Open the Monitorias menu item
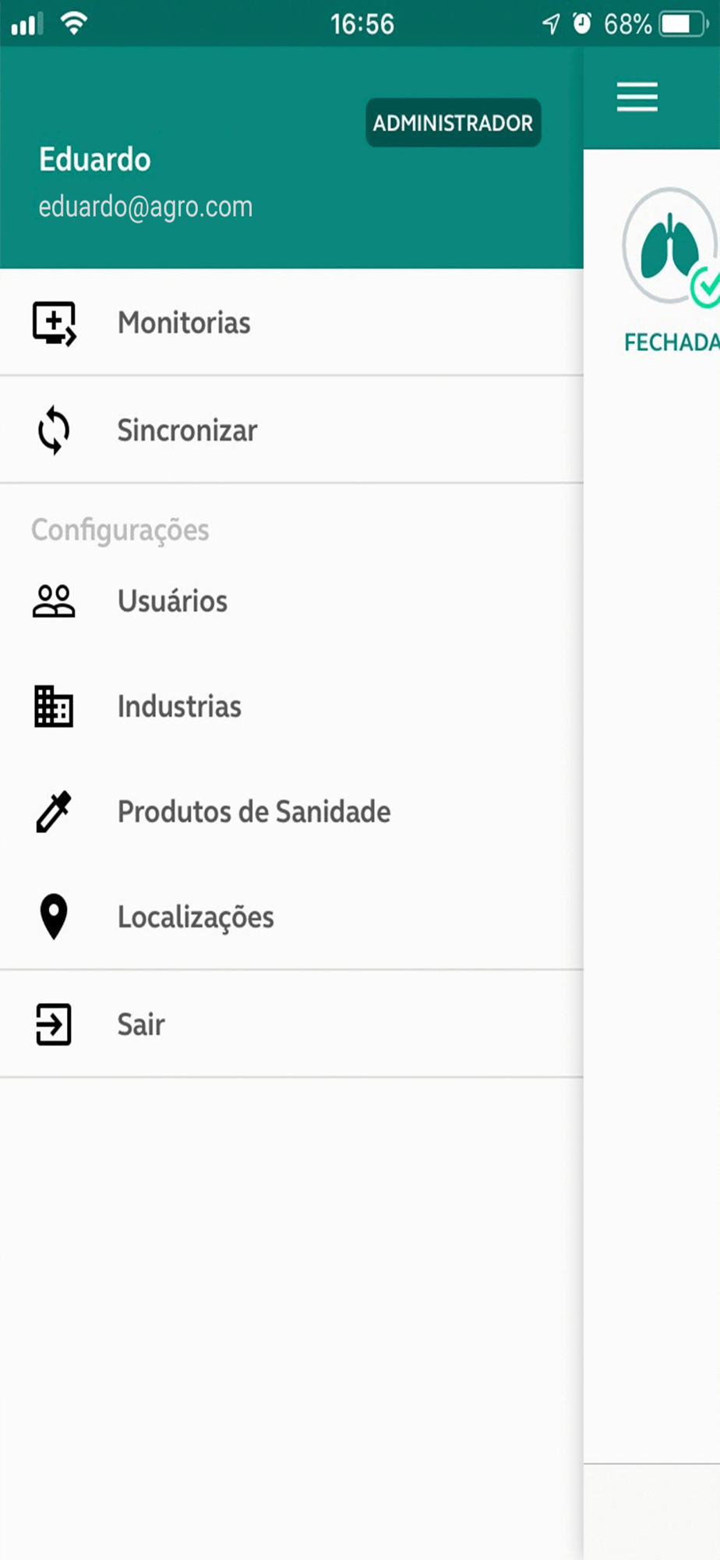 [x=184, y=323]
